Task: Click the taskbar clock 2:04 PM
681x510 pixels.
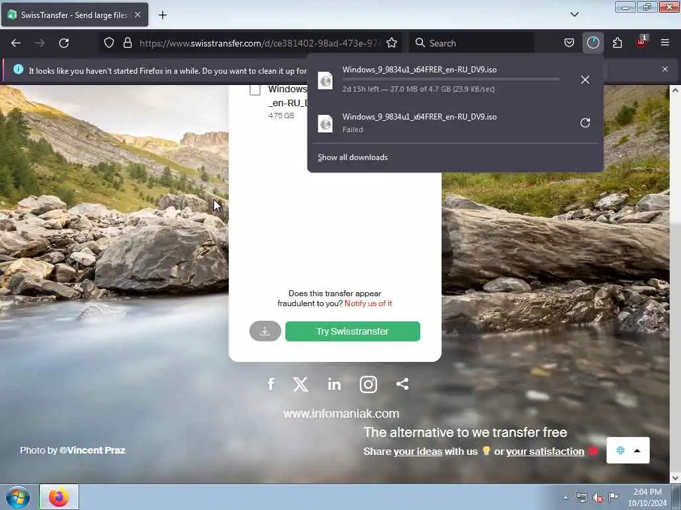Action: pyautogui.click(x=647, y=497)
